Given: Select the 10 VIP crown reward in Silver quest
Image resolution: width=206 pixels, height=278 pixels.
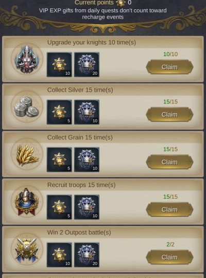Looking at the screenshot, I should click(87, 112).
